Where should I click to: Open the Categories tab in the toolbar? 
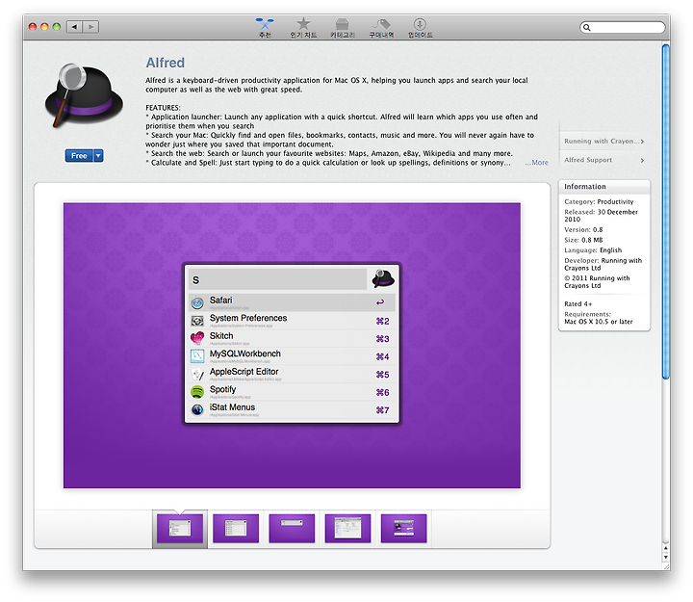[x=342, y=27]
